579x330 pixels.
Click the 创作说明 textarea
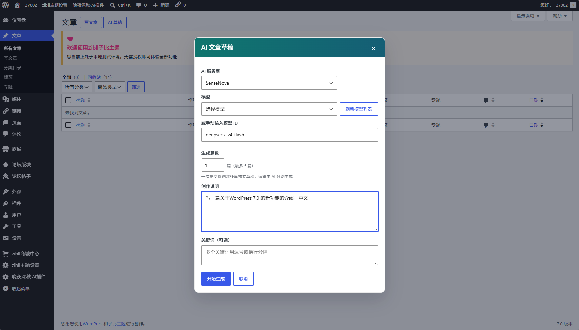[x=290, y=212]
